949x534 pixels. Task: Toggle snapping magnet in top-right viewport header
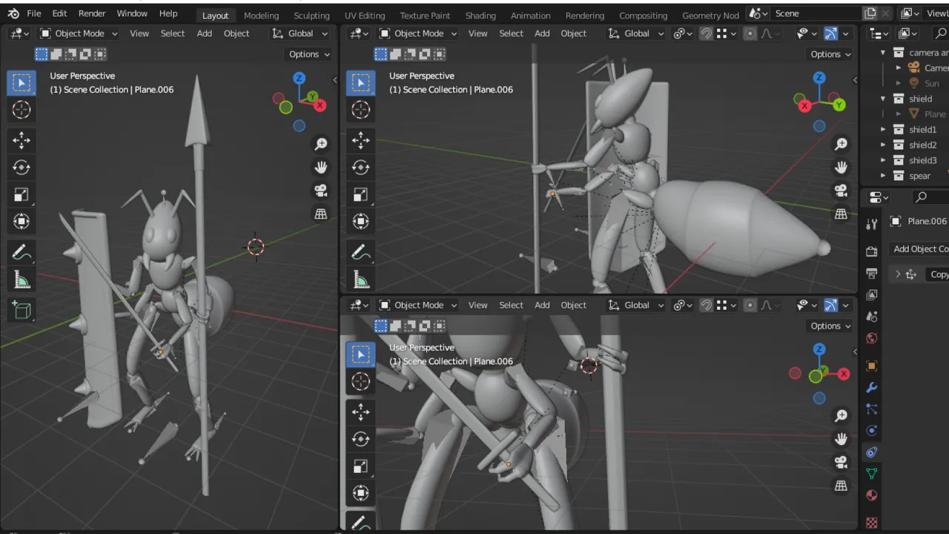[x=706, y=33]
